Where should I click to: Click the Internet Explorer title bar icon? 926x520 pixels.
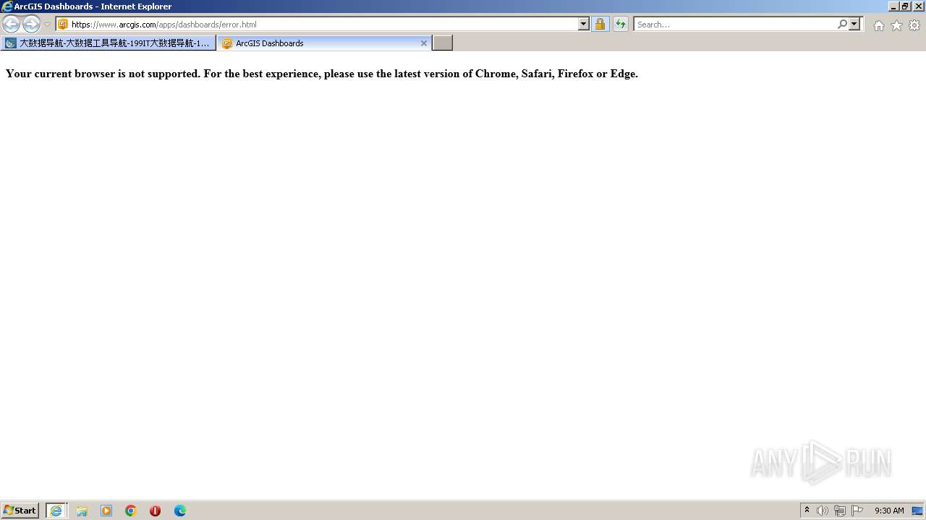pos(7,6)
